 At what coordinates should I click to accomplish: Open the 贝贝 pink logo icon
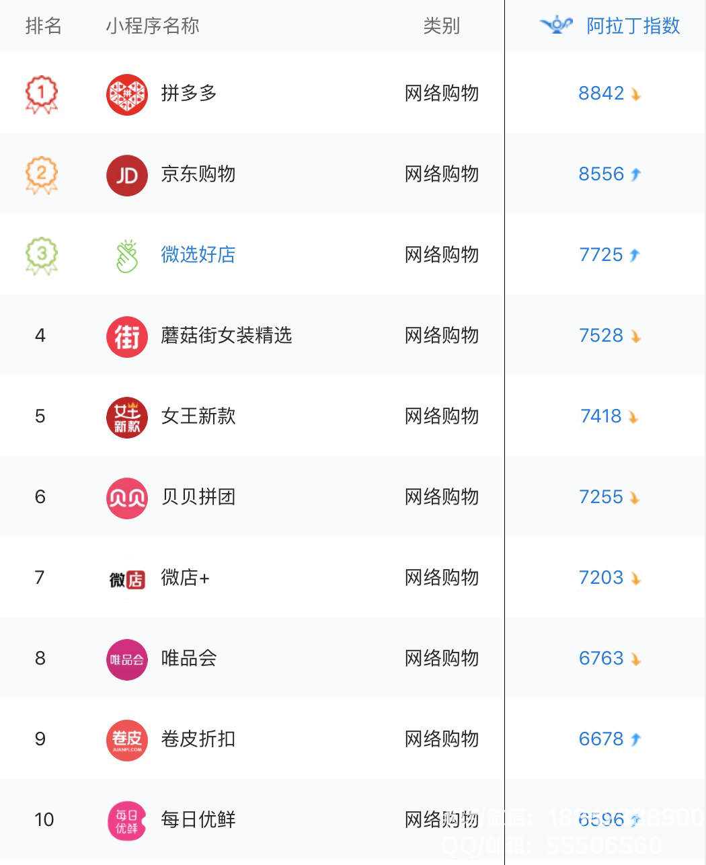127,498
